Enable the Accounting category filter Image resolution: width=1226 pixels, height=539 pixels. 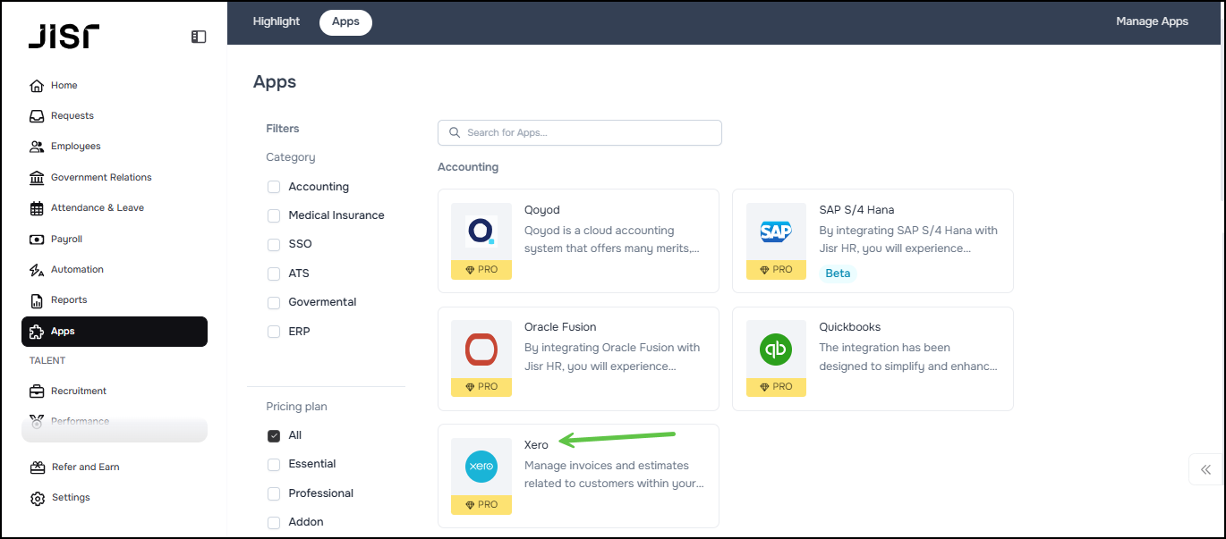[274, 187]
